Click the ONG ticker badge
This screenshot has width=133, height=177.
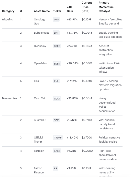click(x=56, y=20)
